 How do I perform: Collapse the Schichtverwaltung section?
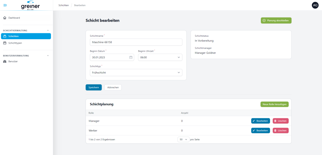(48, 30)
